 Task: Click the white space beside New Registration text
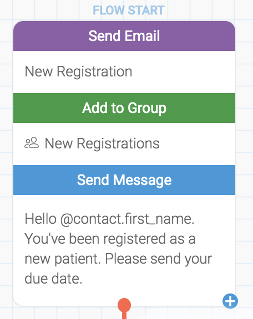click(x=184, y=71)
